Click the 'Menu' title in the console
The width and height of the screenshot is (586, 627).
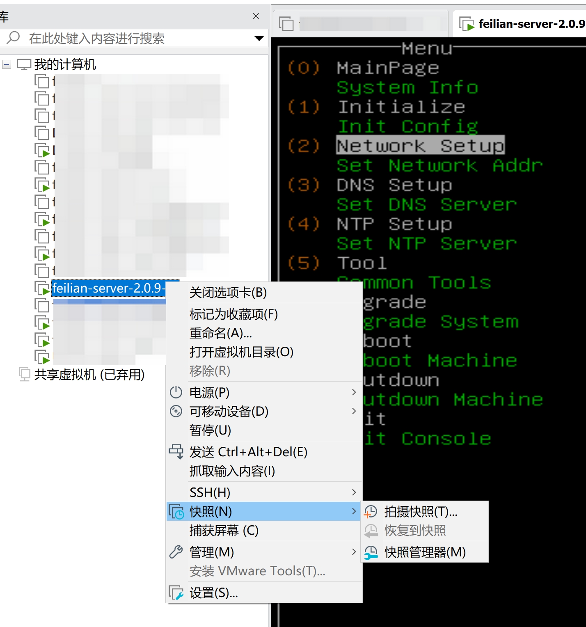pyautogui.click(x=427, y=48)
